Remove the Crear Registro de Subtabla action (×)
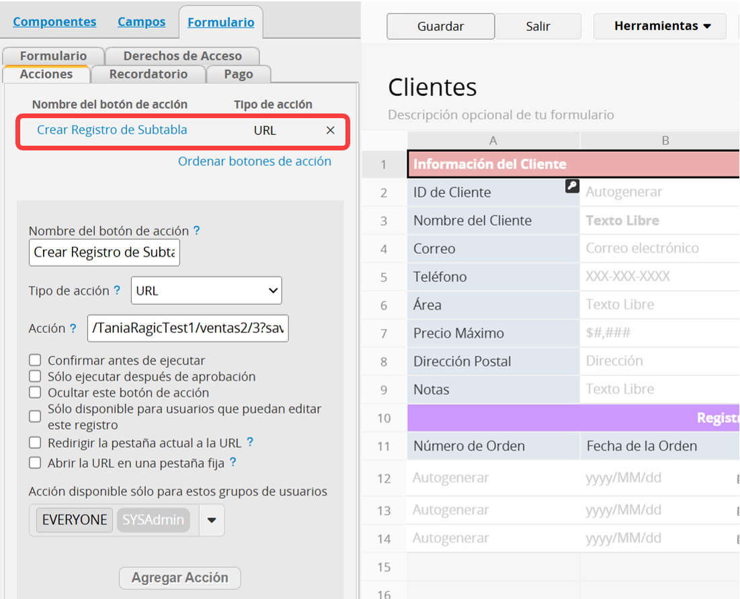This screenshot has height=599, width=740. pos(330,130)
